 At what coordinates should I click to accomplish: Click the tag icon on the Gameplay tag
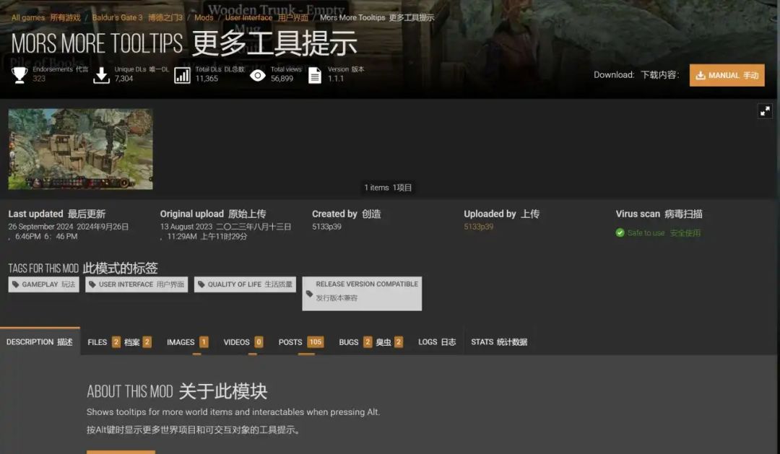coord(15,284)
